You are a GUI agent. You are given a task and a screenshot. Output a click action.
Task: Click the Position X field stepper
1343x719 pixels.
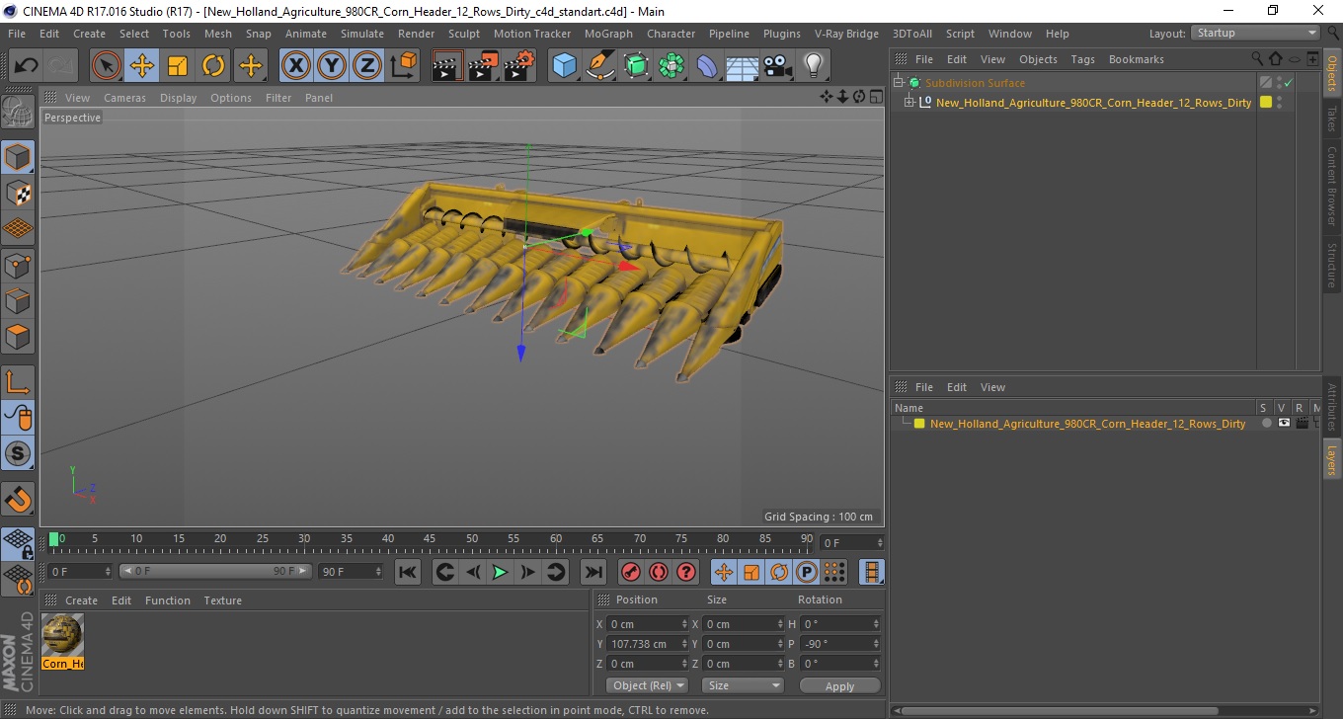(684, 624)
